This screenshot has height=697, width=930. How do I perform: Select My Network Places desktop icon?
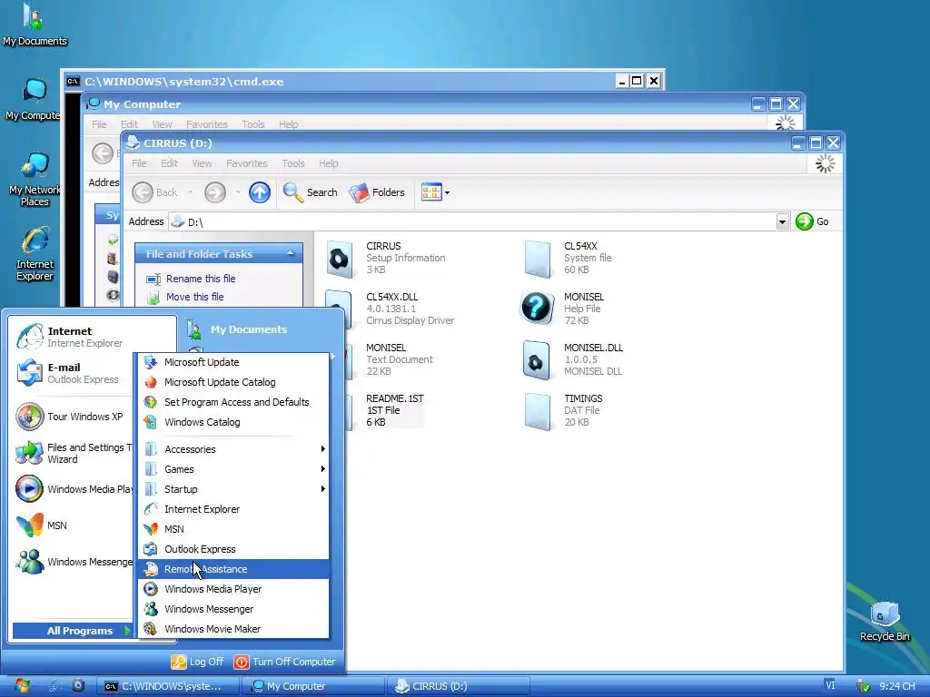[35, 179]
